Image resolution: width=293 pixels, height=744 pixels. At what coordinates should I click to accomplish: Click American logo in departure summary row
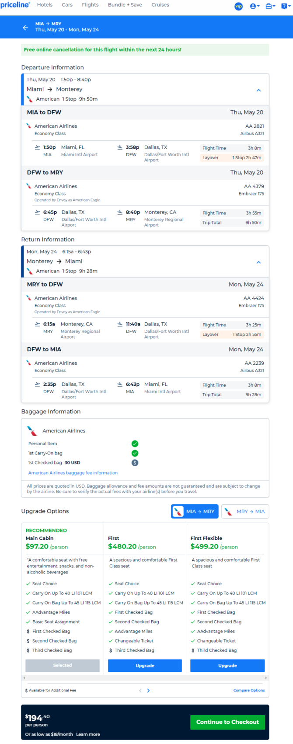pyautogui.click(x=30, y=99)
